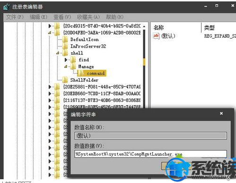This screenshot has width=236, height=183.
Task: Open the 收藏夹(A) menu
Action: pos(88,17)
